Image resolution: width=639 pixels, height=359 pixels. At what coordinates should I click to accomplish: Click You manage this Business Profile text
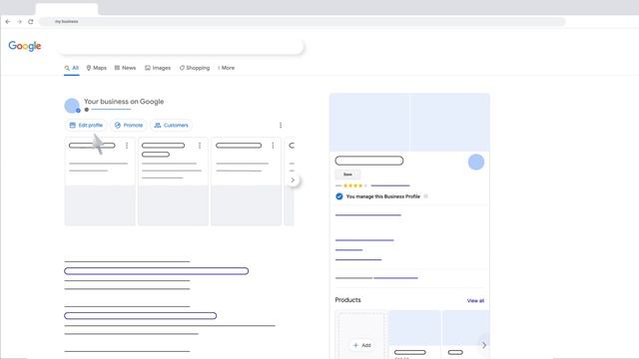[383, 196]
